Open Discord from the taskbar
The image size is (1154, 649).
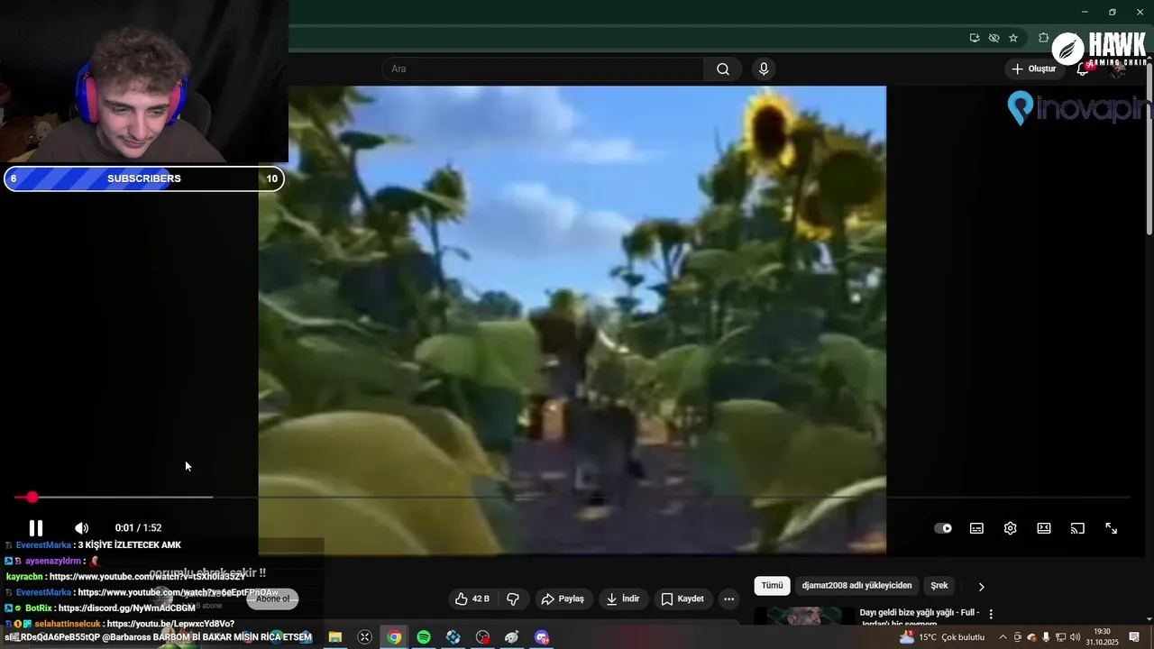[x=542, y=637]
